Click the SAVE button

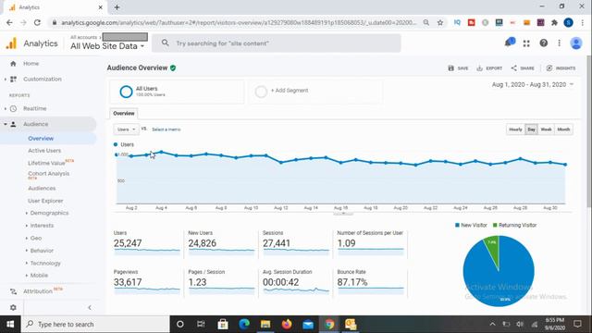coord(458,68)
